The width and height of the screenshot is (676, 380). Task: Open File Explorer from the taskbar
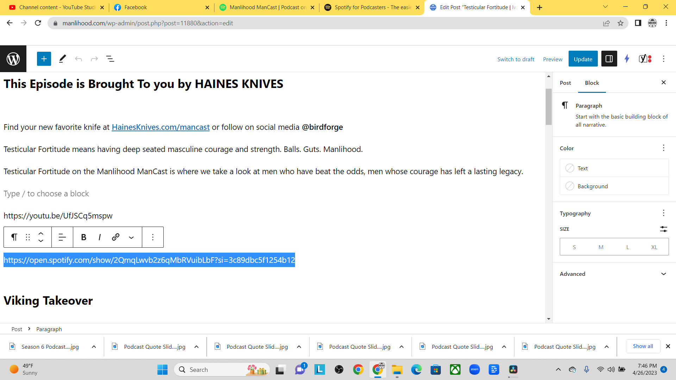pos(397,369)
